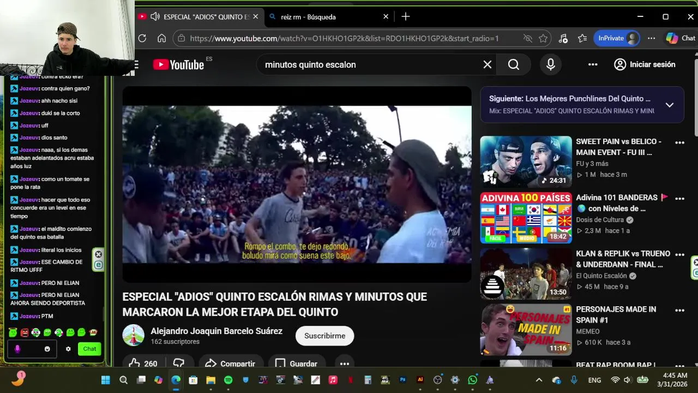Click chat message 'duki se la corto'
The image size is (698, 393).
45,113
